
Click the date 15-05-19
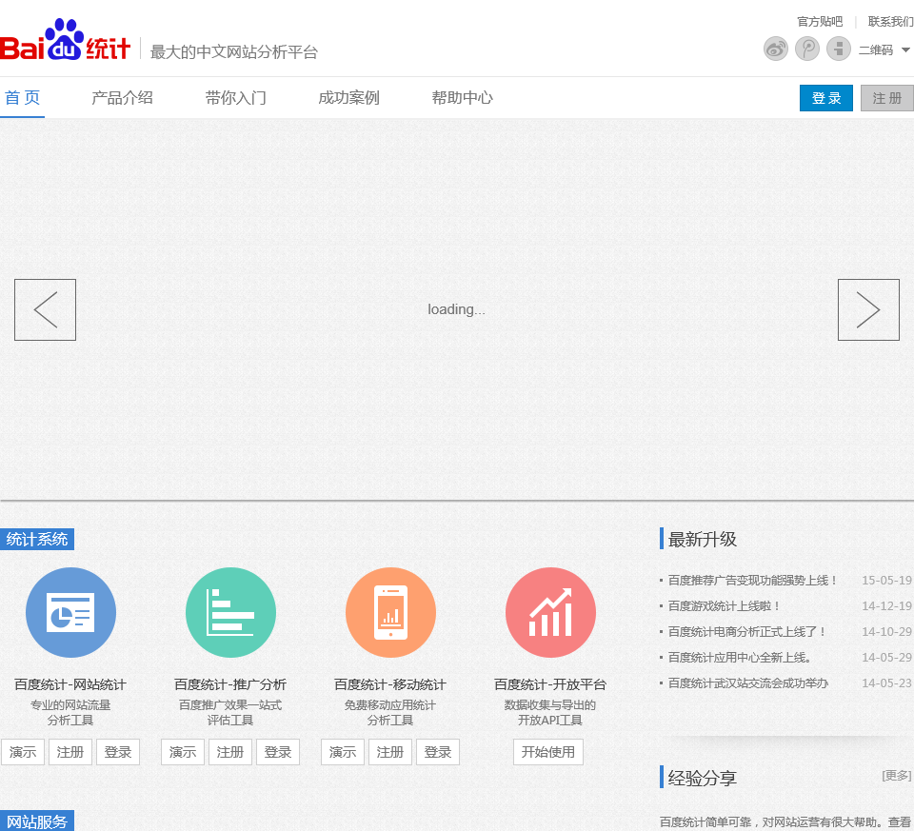(x=886, y=581)
